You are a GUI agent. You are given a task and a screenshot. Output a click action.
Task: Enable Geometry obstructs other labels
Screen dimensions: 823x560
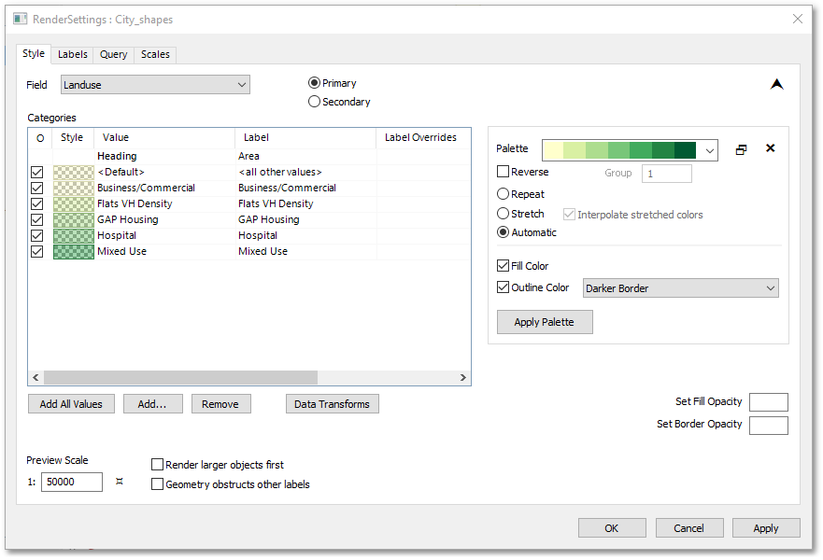157,484
